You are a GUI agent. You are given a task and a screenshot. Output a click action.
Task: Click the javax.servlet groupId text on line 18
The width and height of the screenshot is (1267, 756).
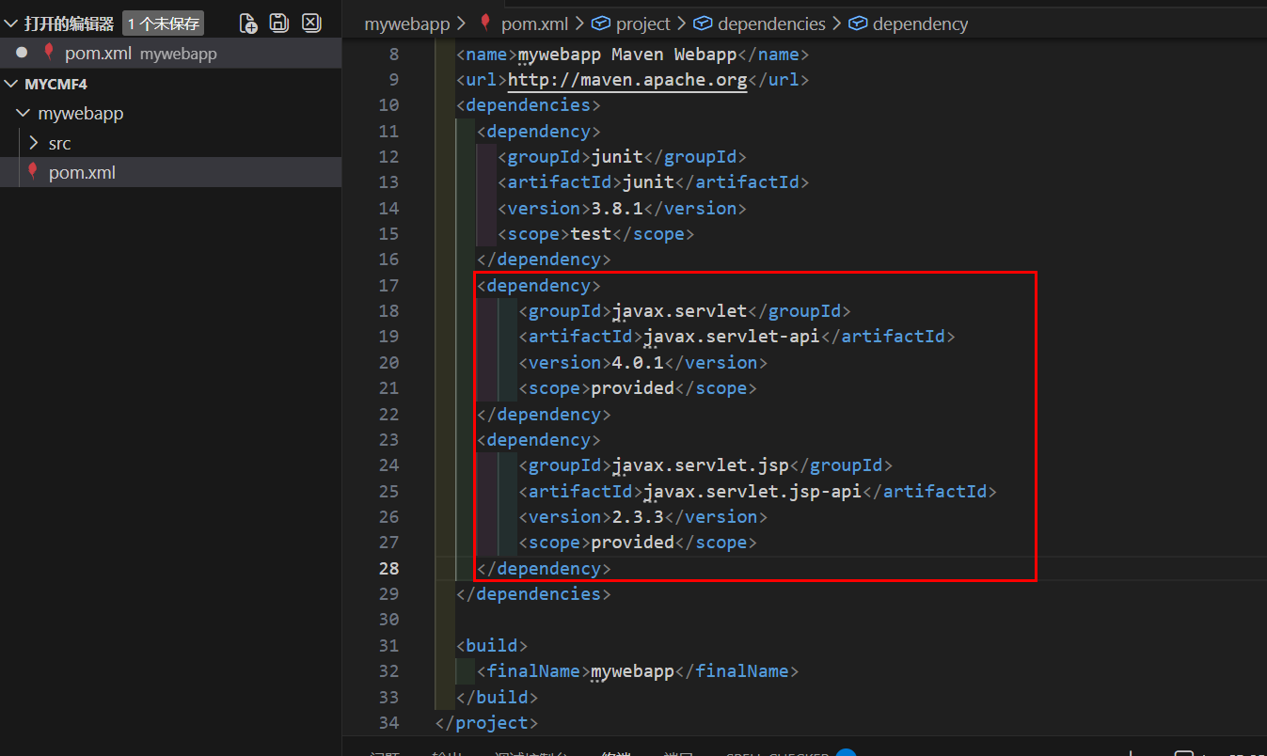(679, 310)
